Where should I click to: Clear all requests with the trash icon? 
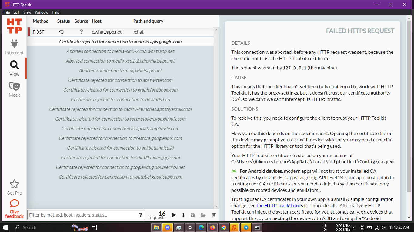coord(214,215)
